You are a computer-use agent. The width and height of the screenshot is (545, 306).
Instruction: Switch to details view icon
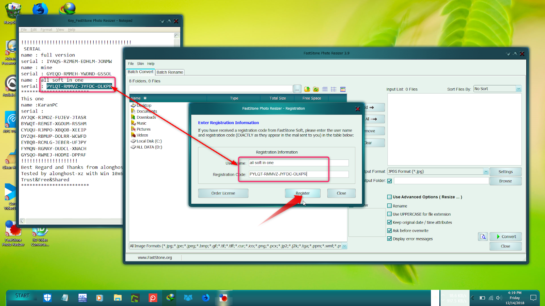325,89
